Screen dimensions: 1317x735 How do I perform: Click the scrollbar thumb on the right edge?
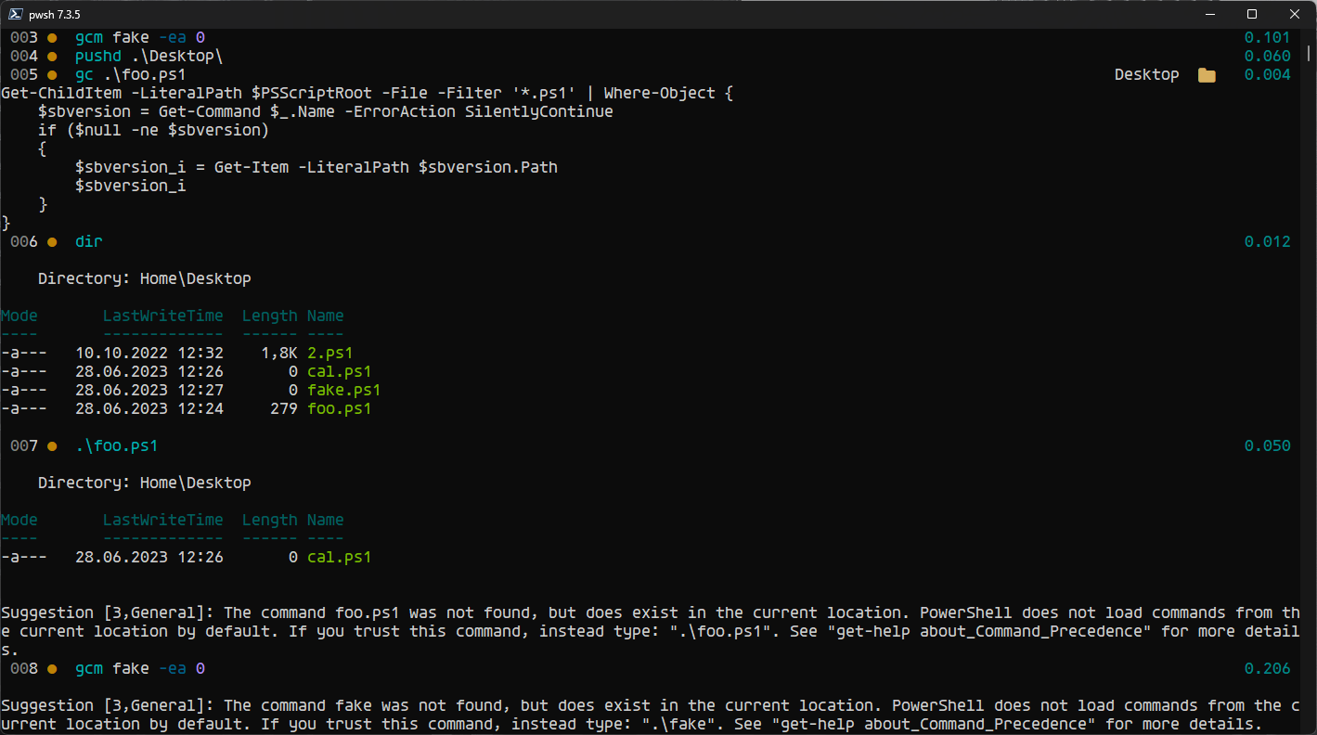coord(1311,56)
